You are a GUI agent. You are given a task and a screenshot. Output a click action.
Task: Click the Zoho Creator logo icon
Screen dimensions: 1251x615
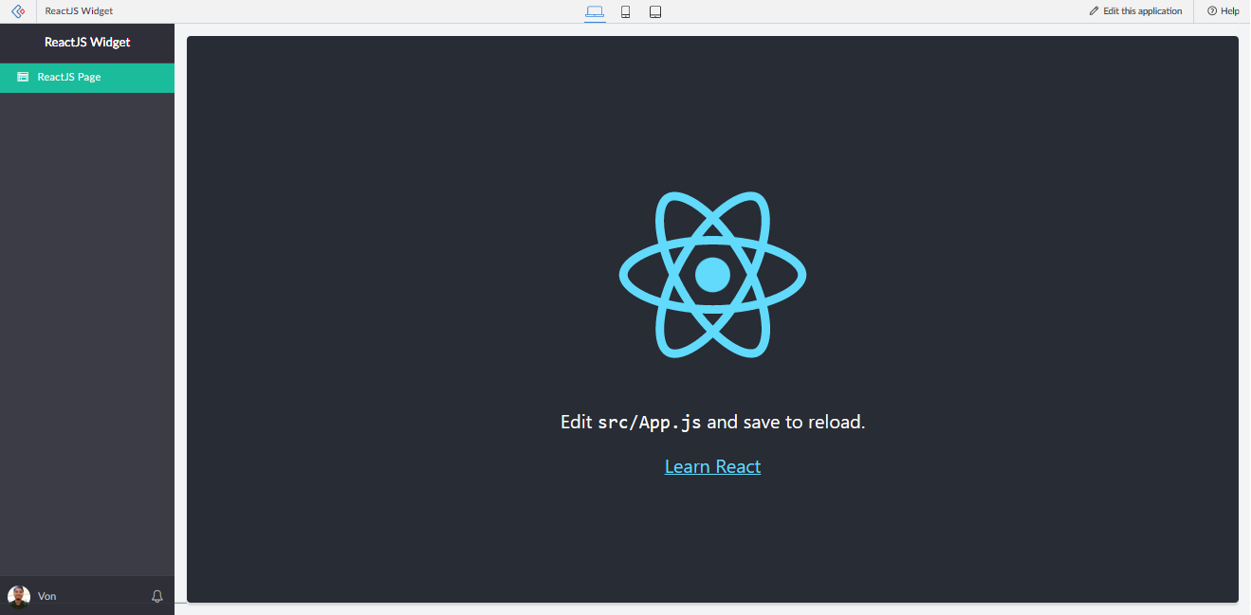[x=18, y=11]
